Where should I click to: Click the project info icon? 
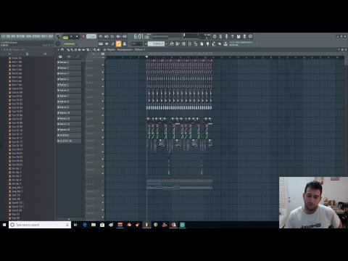click(251, 36)
